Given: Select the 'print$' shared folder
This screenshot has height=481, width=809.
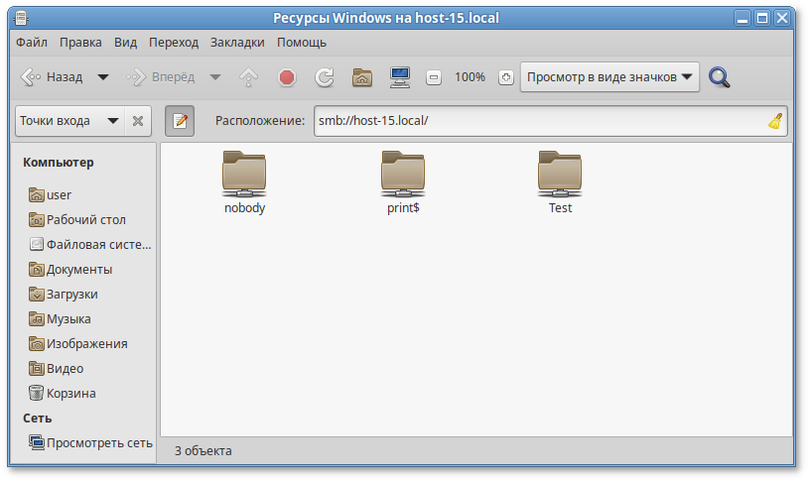Looking at the screenshot, I should click(403, 180).
